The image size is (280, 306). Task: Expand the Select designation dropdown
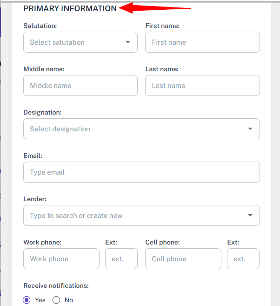click(x=135, y=129)
